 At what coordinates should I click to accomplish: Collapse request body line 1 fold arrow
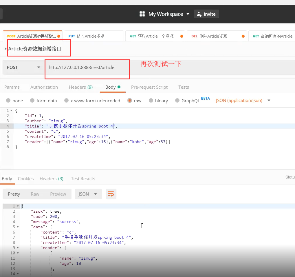pyautogui.click(x=11, y=110)
